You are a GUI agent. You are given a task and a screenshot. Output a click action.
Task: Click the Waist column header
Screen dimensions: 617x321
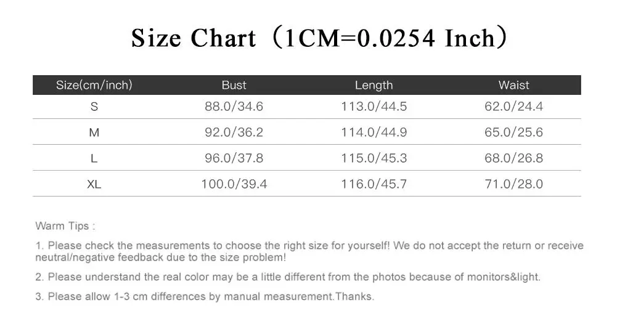point(513,85)
